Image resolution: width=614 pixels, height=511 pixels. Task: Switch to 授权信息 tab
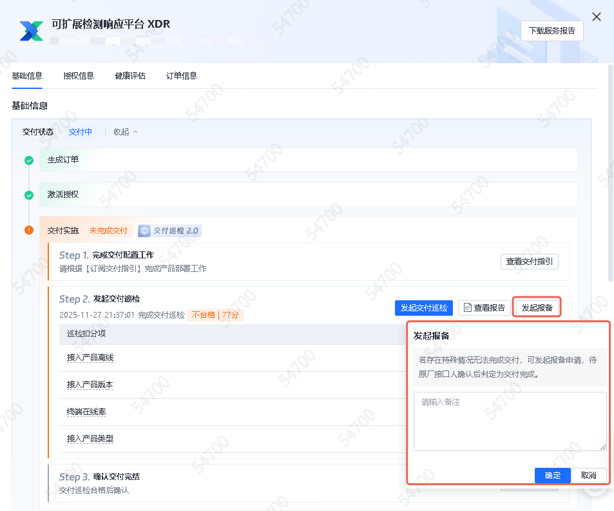coord(79,76)
